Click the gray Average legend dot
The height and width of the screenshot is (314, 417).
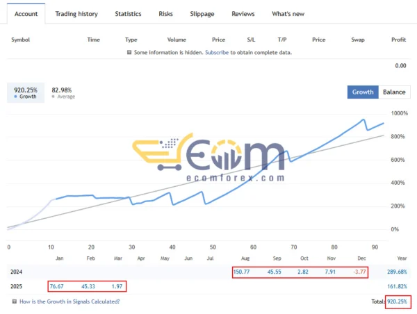pos(54,97)
